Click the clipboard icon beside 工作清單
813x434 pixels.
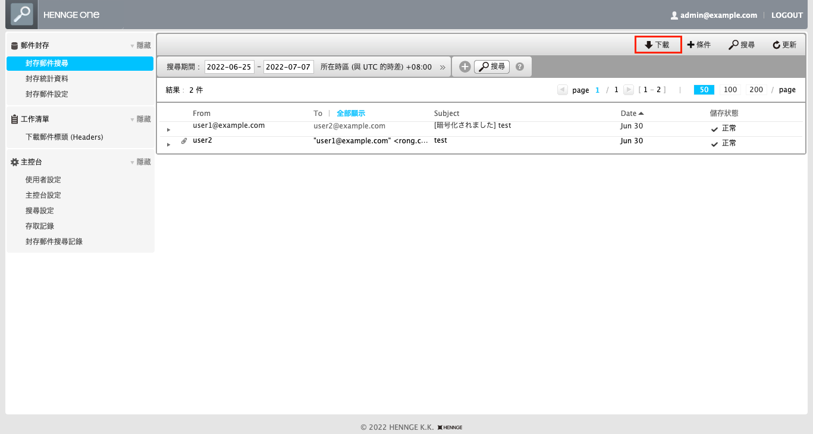click(15, 119)
